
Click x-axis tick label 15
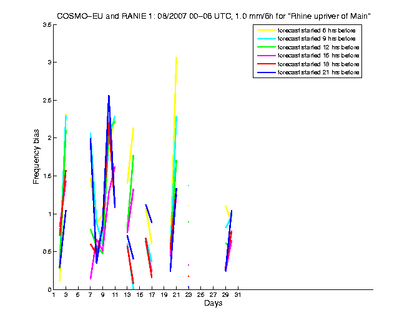click(x=140, y=295)
